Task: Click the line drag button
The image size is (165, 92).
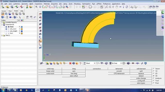Action: [74, 73]
